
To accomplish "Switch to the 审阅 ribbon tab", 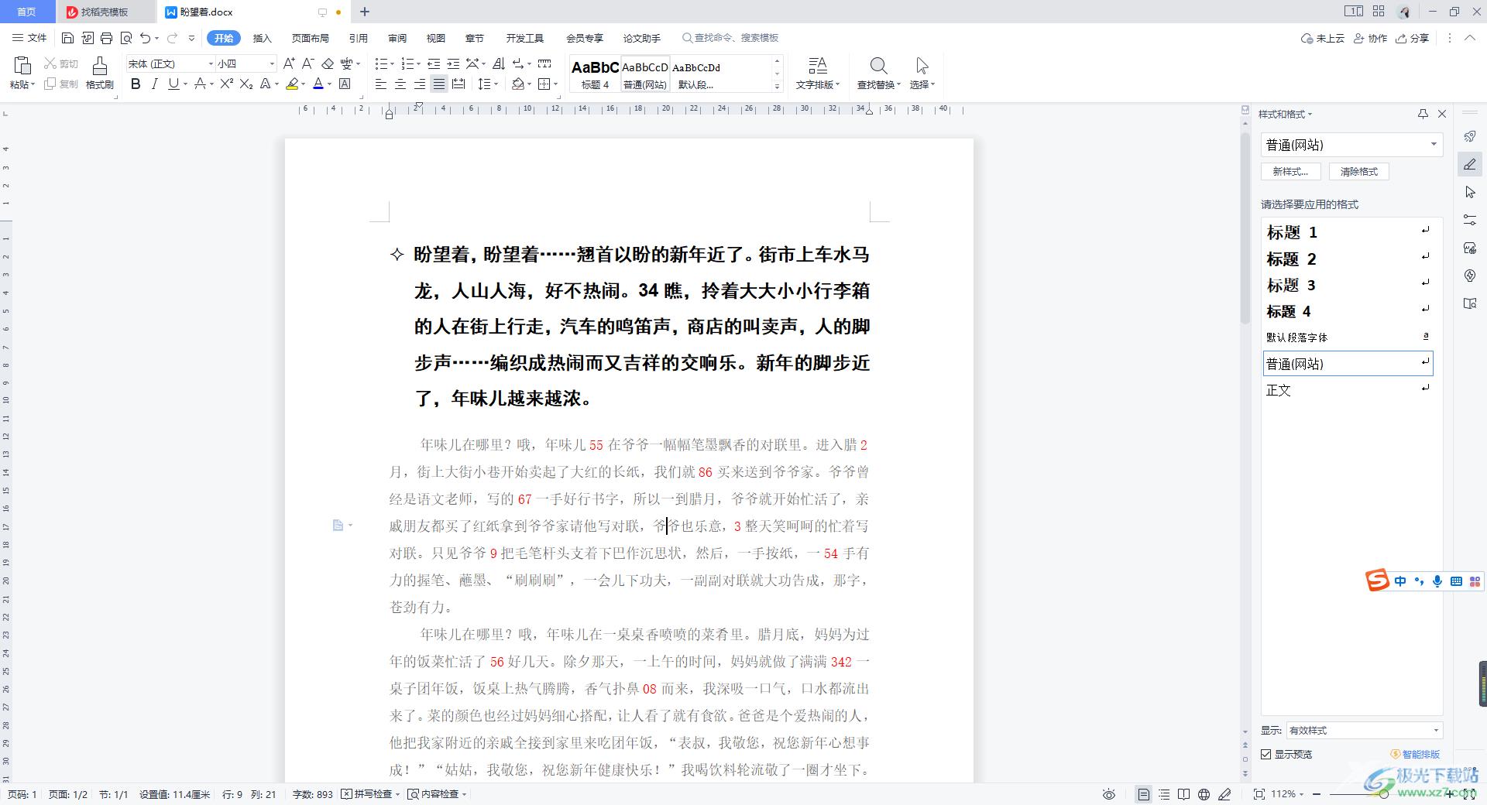I will [x=397, y=38].
